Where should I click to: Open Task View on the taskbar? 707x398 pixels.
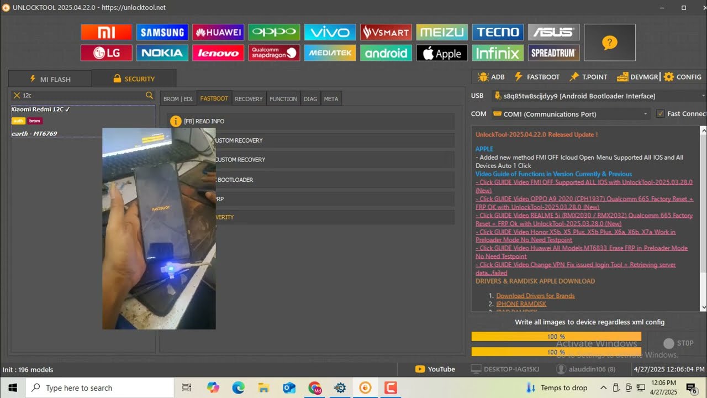click(x=187, y=388)
